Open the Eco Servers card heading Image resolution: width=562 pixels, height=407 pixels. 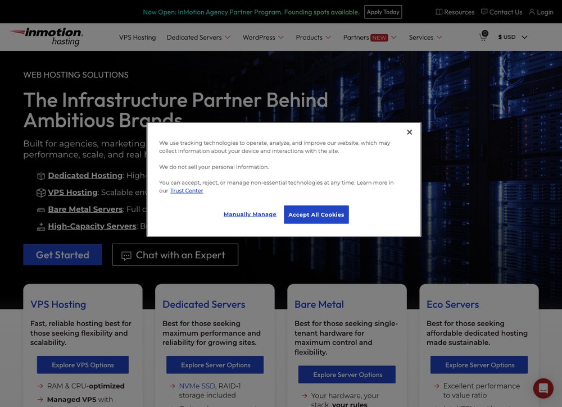point(452,304)
